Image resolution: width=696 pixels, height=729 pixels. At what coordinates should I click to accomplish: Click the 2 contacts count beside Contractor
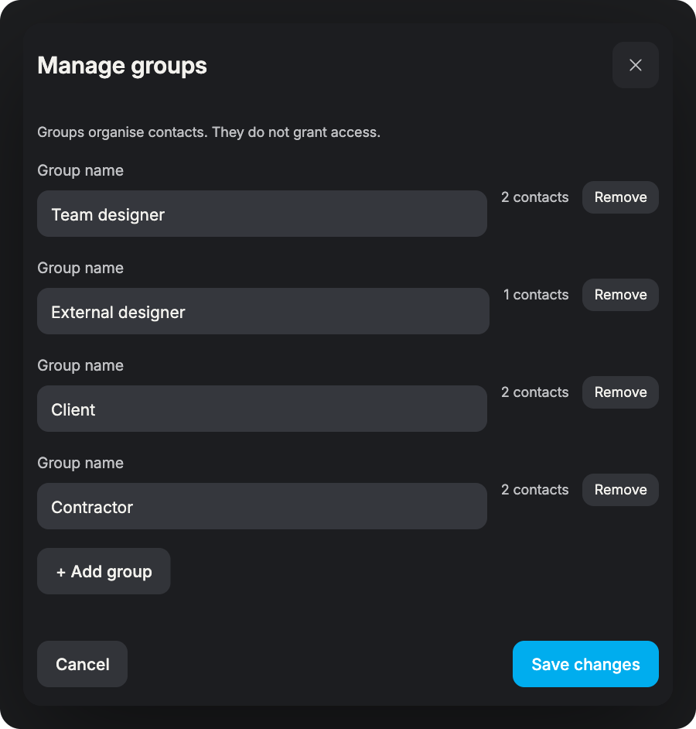535,490
